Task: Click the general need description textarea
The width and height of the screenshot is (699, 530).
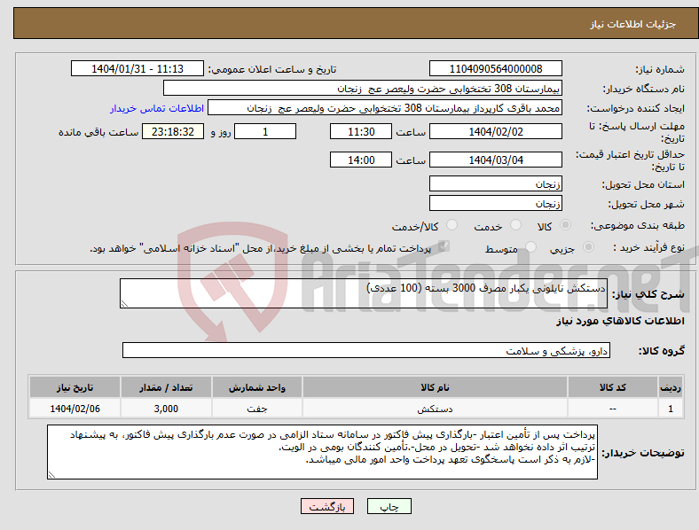Action: [x=364, y=293]
